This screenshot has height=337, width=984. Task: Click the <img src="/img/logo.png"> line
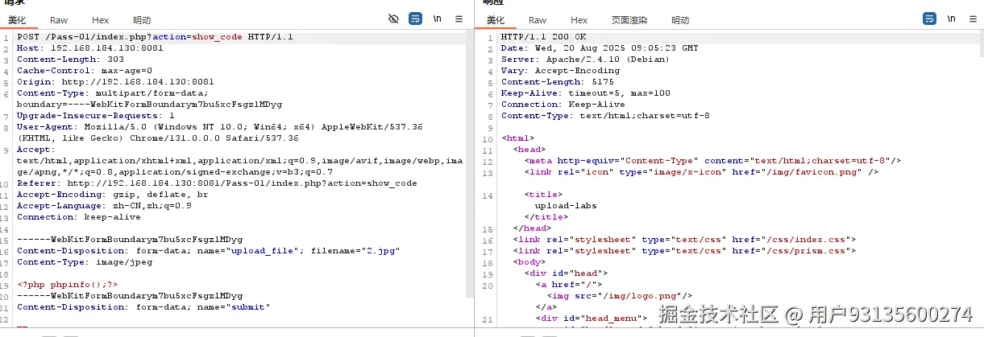619,296
